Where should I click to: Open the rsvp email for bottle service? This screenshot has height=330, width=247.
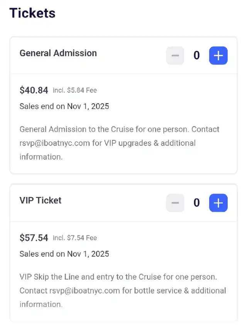coord(85,291)
